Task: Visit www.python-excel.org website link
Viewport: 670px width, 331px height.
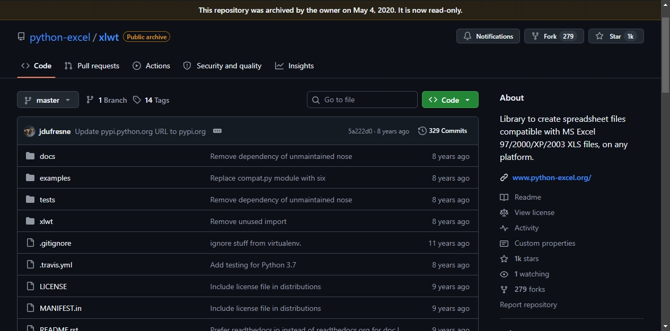Action: pos(552,178)
